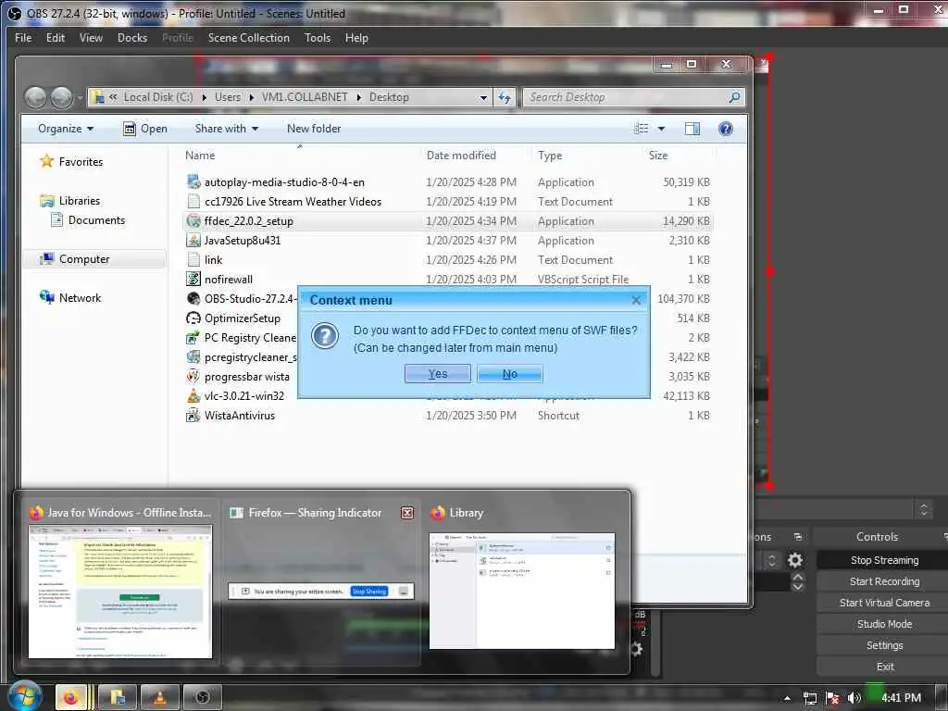Open the Scene Collection menu
The image size is (948, 711).
click(x=248, y=37)
